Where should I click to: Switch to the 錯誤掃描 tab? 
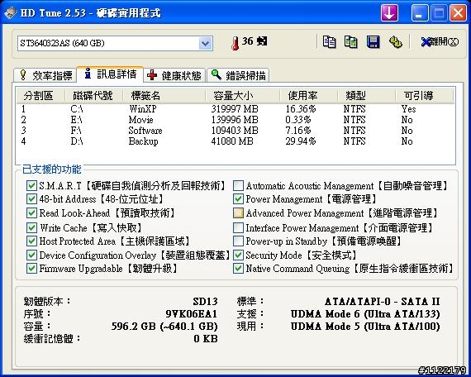[238, 75]
